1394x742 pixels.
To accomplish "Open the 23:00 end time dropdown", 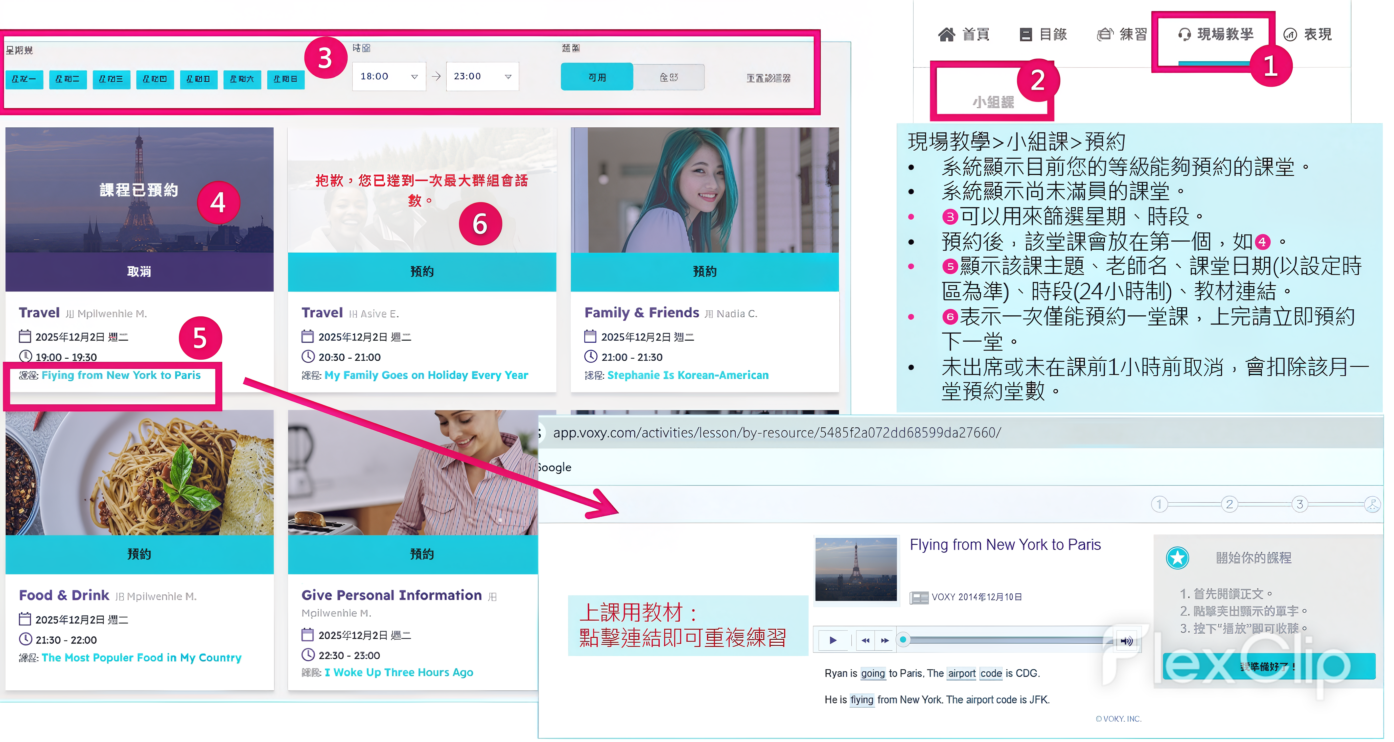I will tap(482, 77).
